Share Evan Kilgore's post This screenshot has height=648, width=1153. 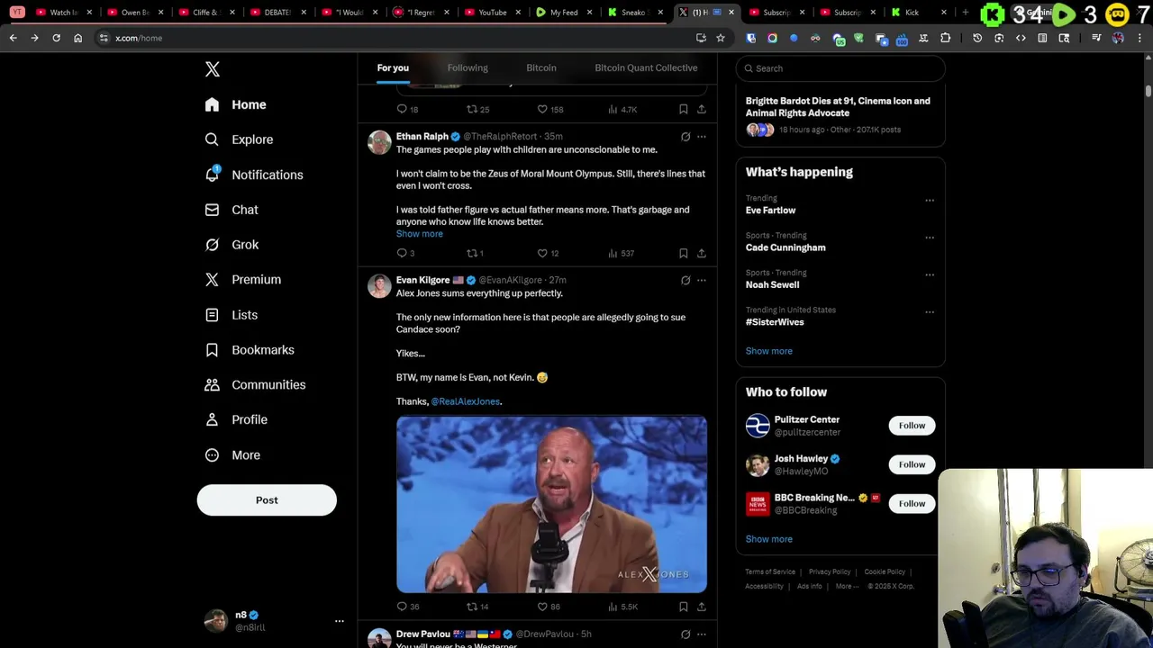(702, 607)
